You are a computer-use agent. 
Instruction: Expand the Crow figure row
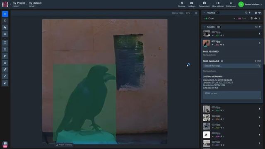click(x=204, y=18)
